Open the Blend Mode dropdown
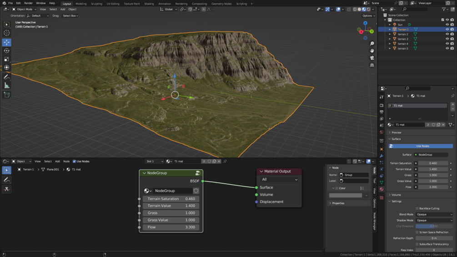 click(434, 214)
